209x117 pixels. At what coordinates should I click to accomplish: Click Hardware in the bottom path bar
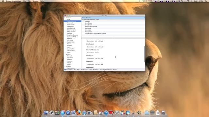click(x=84, y=70)
